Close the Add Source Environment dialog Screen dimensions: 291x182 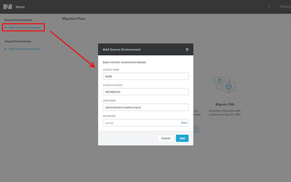187,50
